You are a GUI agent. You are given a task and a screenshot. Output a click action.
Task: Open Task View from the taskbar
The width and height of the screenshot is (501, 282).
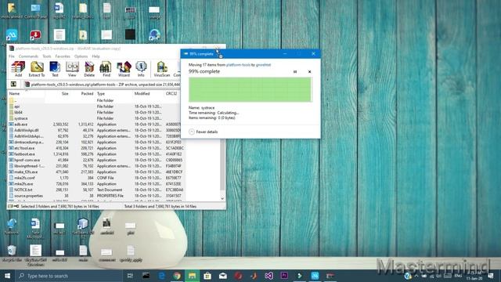pyautogui.click(x=130, y=276)
